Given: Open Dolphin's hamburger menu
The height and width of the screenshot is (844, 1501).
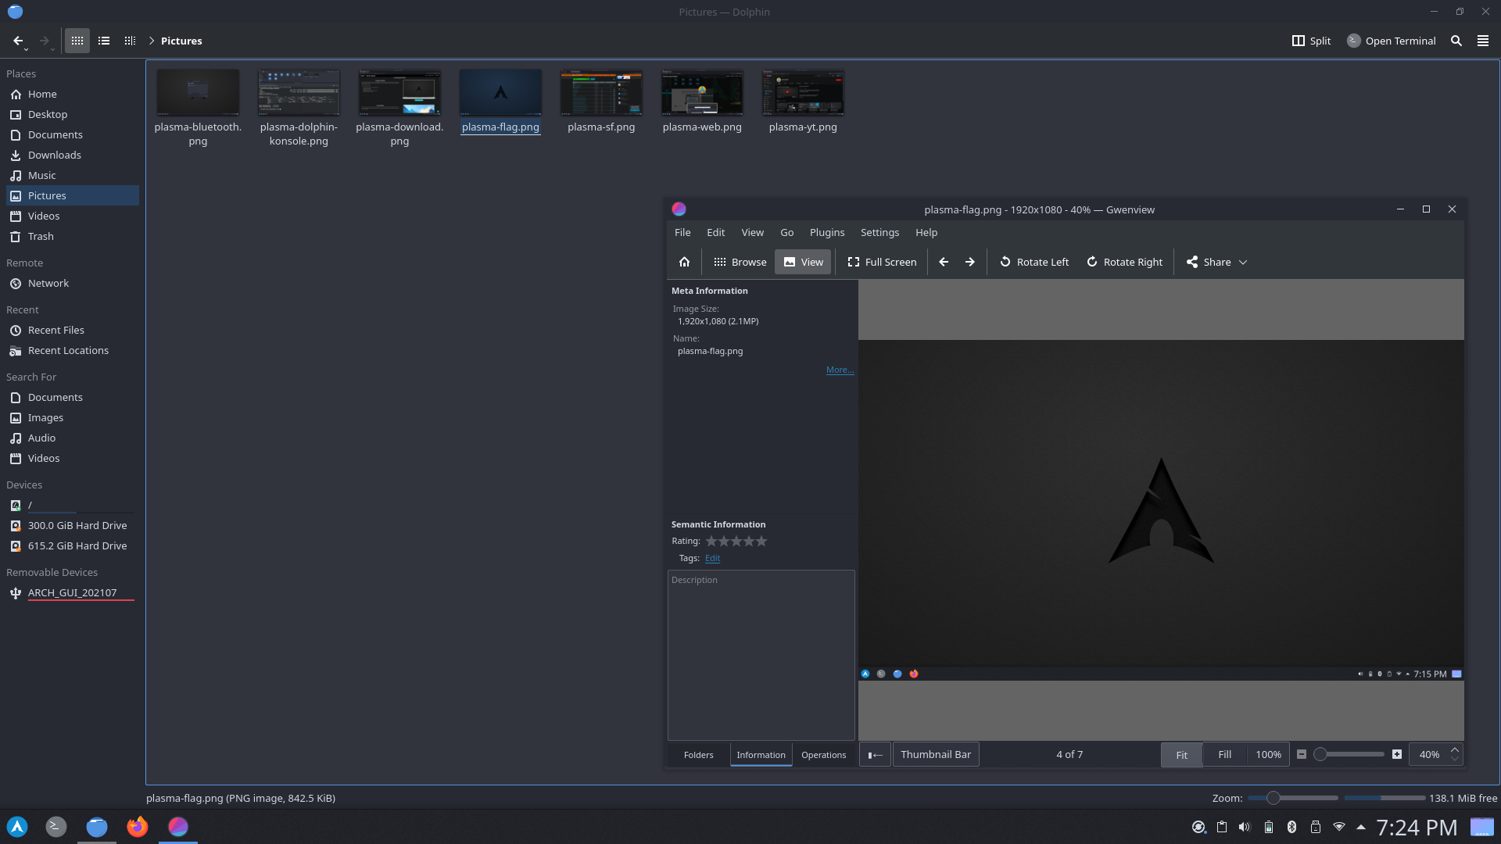Looking at the screenshot, I should coord(1482,41).
